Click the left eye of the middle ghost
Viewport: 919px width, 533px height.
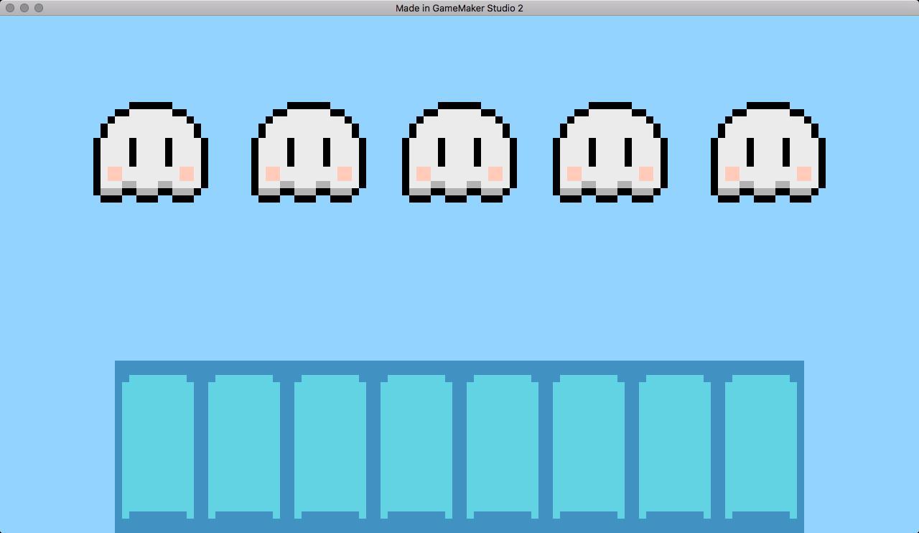click(x=442, y=152)
